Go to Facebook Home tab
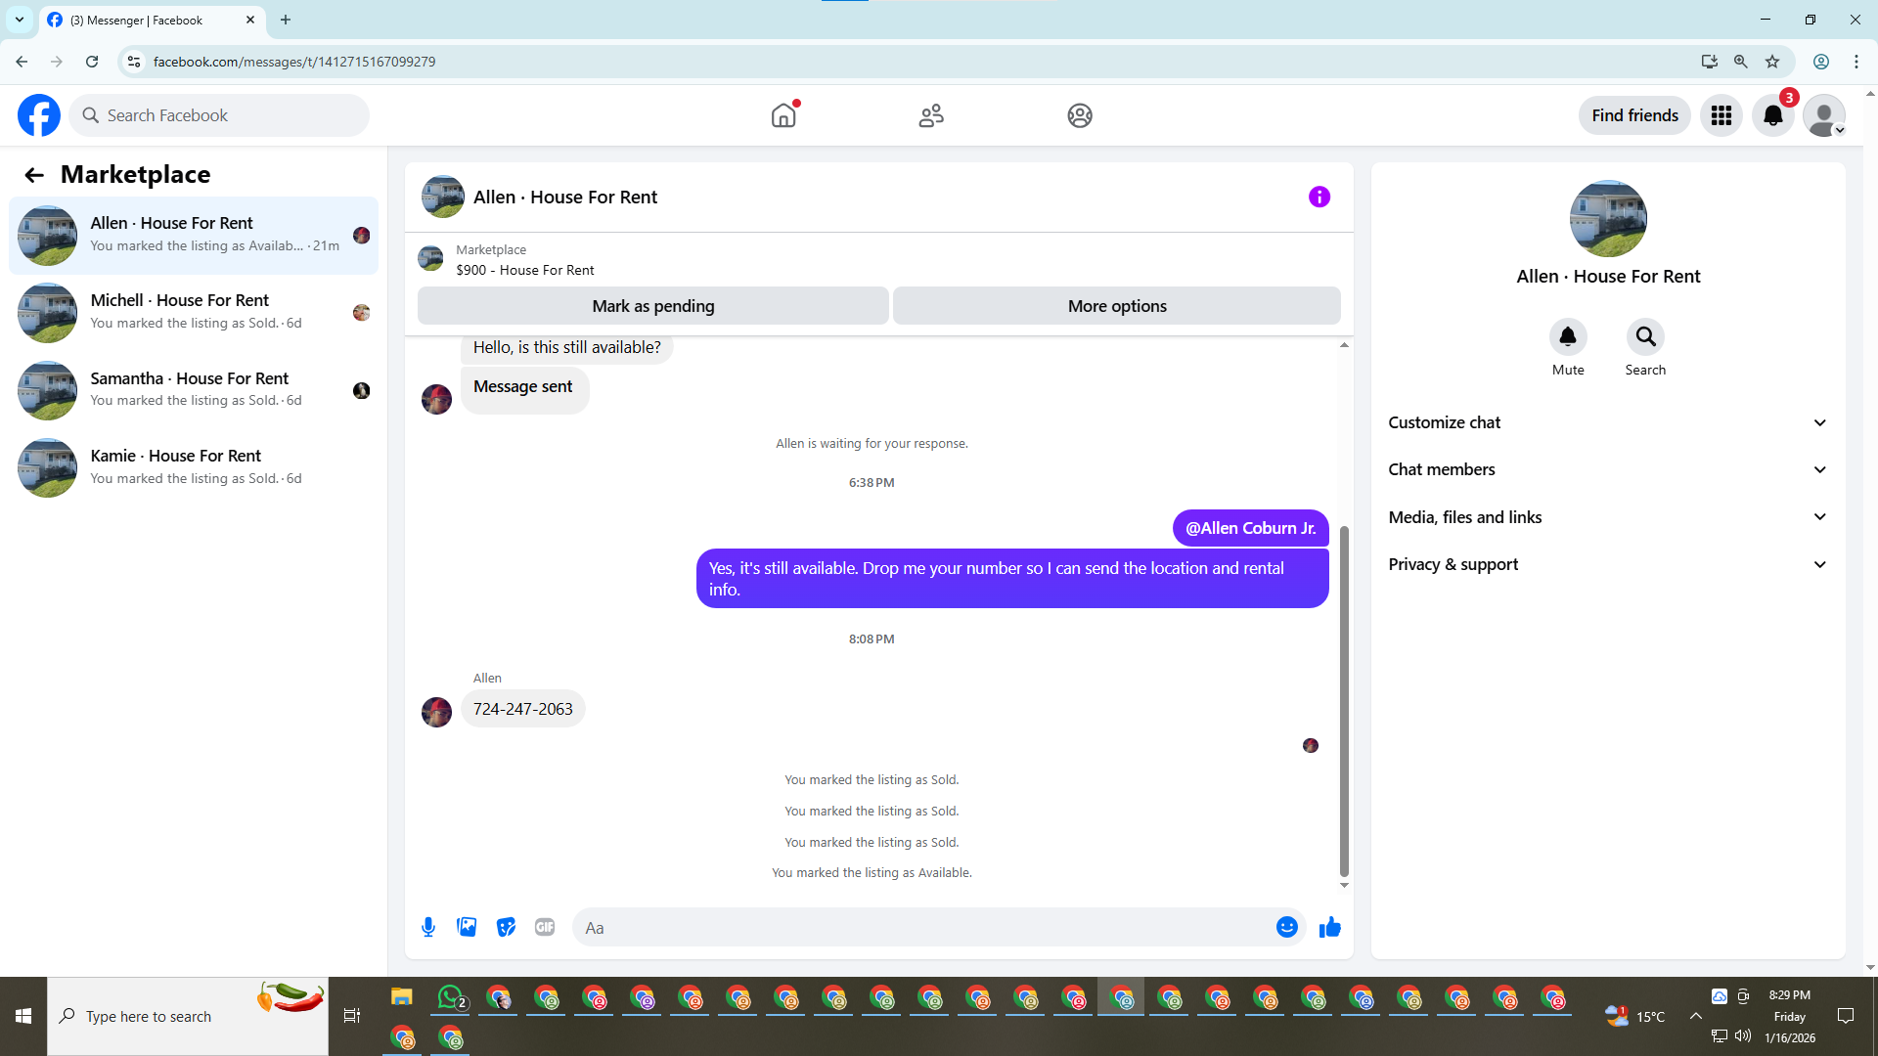This screenshot has width=1878, height=1056. [x=783, y=115]
